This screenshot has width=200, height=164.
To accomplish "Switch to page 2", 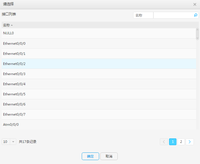I will 181,142.
